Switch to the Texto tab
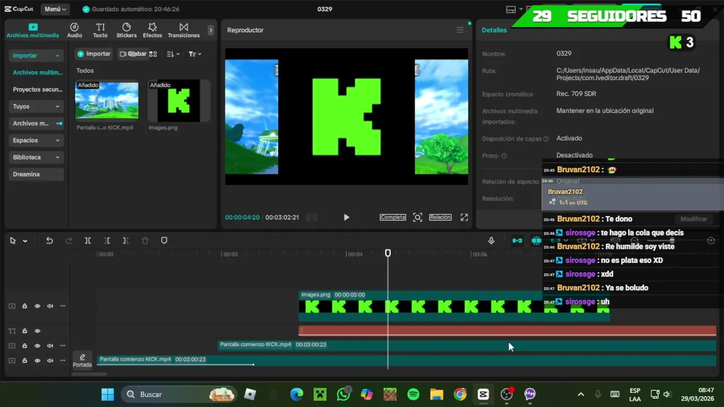 (100, 31)
